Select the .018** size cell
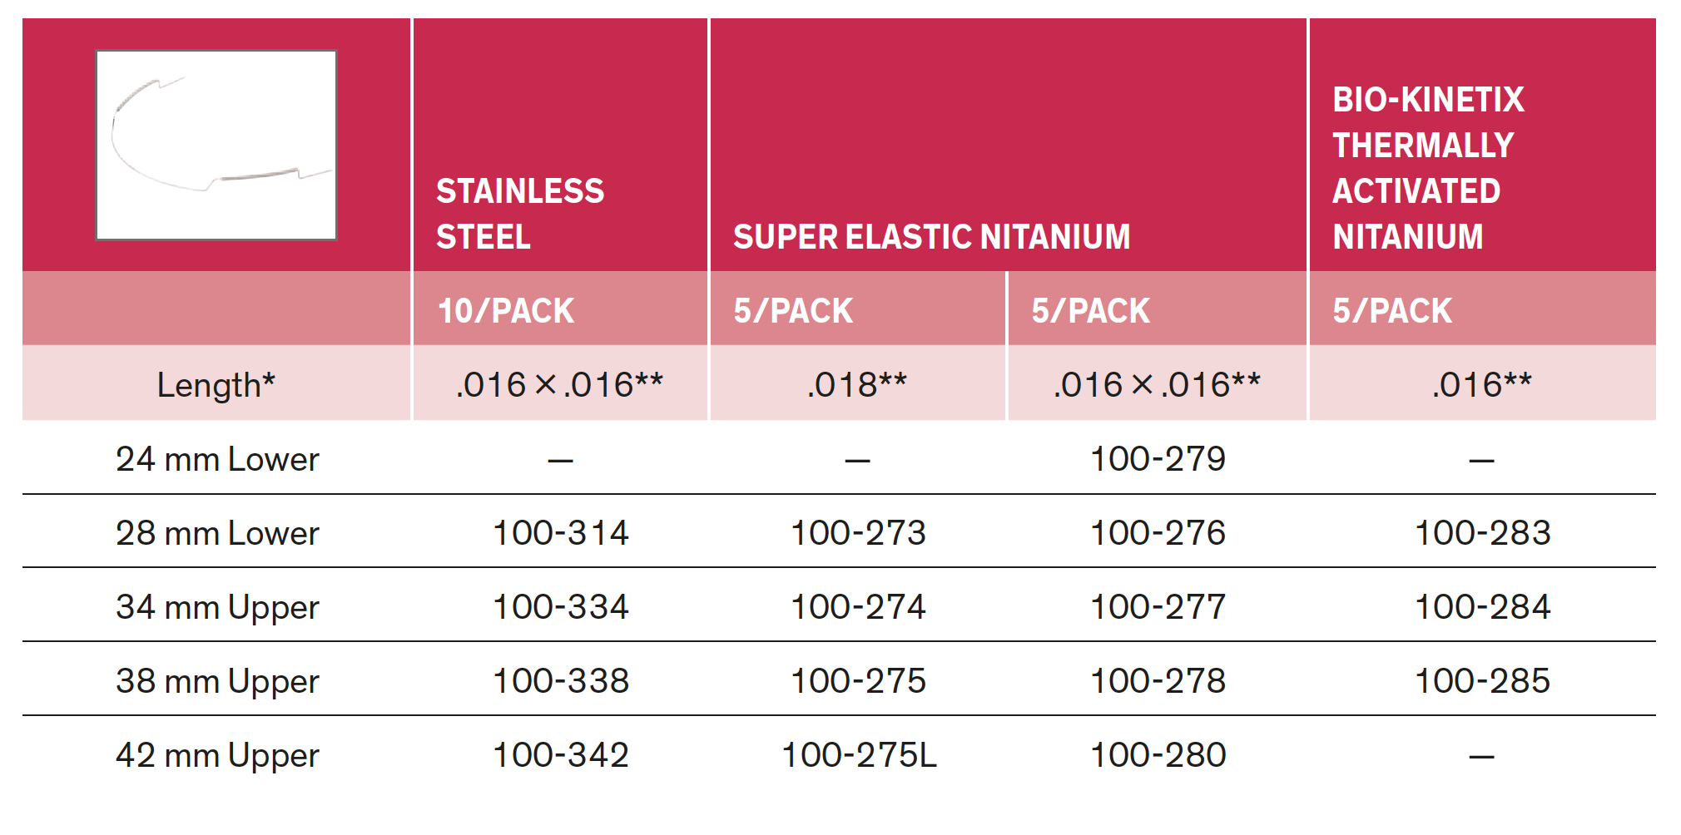 856,385
